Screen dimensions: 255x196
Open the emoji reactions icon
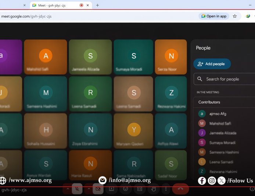pyautogui.click(x=125, y=189)
